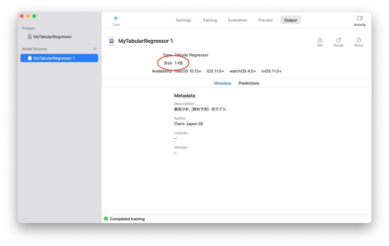Click the Project section header
389x246 pixels.
pos(28,28)
